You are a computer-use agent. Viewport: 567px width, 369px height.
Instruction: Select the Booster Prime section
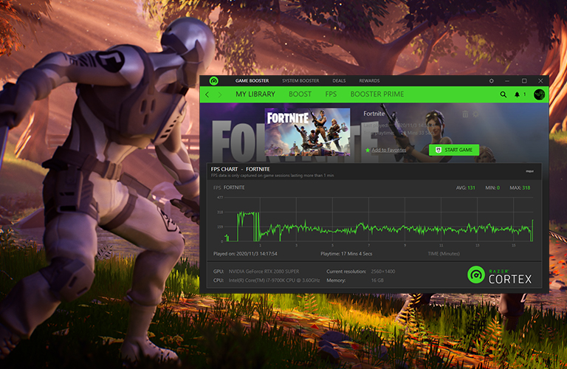(377, 94)
